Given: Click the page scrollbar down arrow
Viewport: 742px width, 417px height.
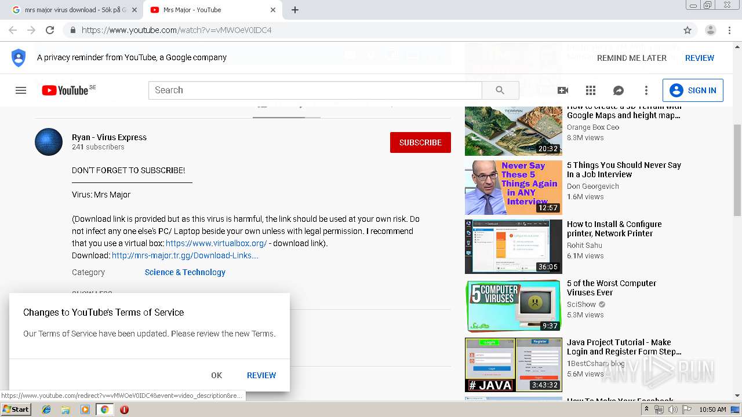Looking at the screenshot, I should [737, 396].
